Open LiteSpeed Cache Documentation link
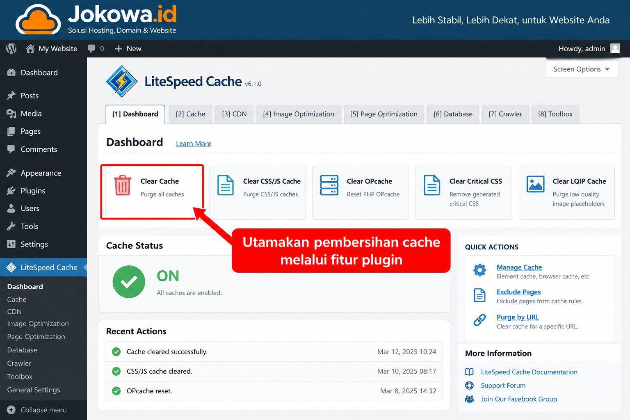 pos(529,372)
